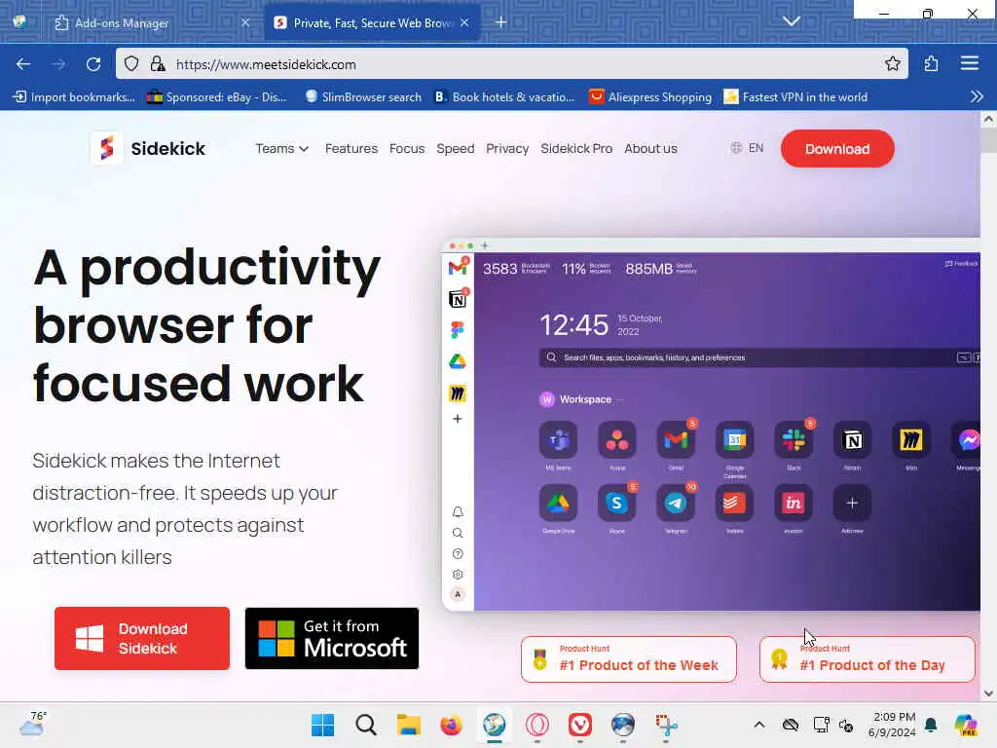Reload the current page
The width and height of the screenshot is (997, 748).
(93, 64)
